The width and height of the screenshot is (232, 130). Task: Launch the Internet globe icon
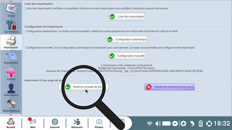[55, 123]
